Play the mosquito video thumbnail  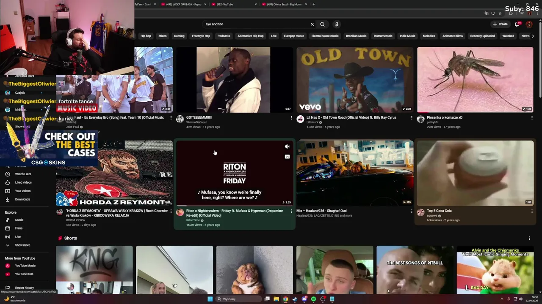tap(475, 80)
